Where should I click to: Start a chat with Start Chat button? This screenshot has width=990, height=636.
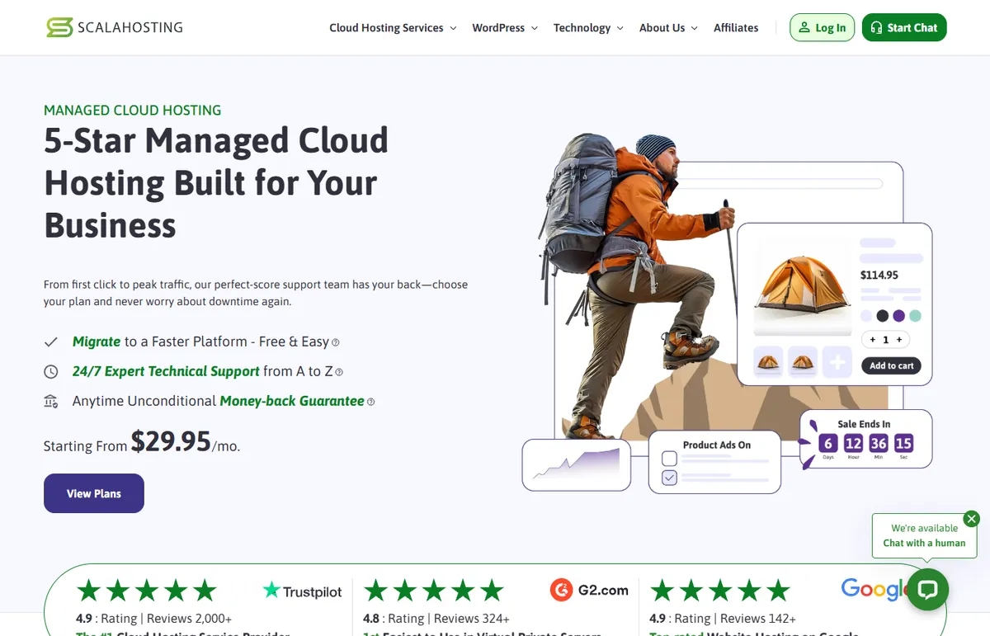(x=904, y=27)
